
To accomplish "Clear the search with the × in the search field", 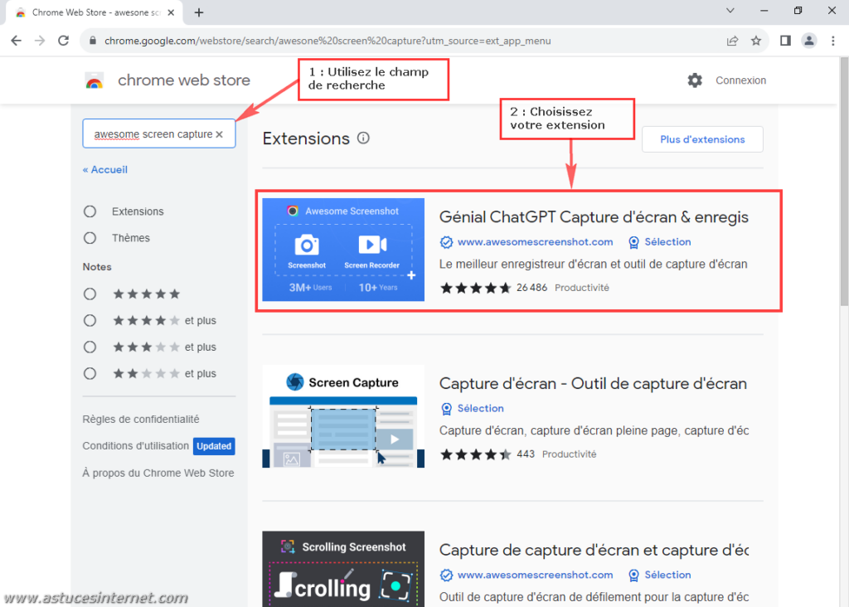I will coord(218,133).
